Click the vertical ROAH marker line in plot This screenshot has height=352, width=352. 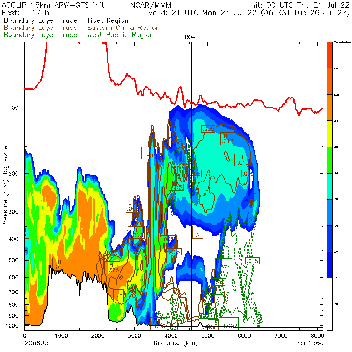click(192, 186)
